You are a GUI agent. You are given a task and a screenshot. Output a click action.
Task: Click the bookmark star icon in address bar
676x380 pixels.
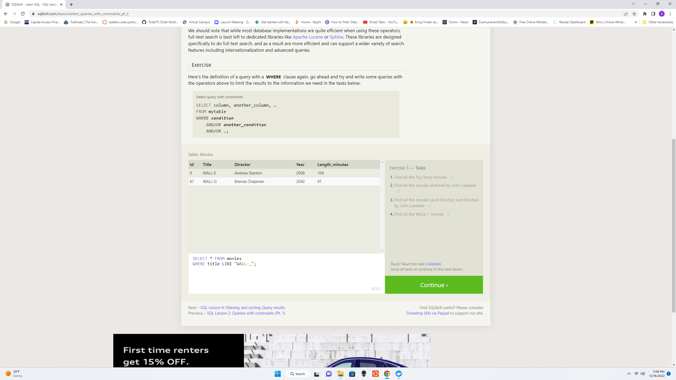tap(634, 13)
